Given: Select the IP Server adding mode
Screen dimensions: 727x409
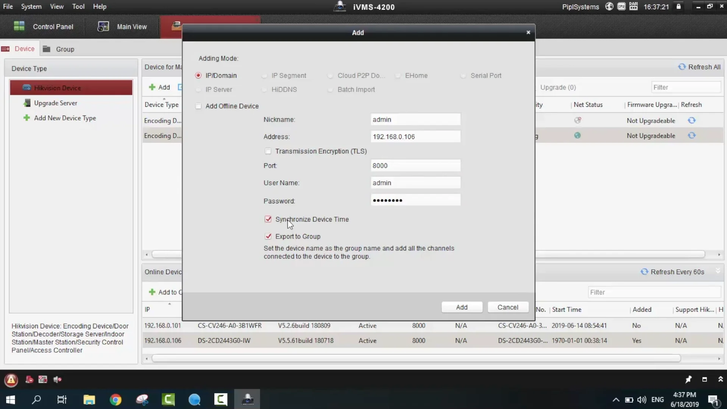Looking at the screenshot, I should pyautogui.click(x=198, y=90).
